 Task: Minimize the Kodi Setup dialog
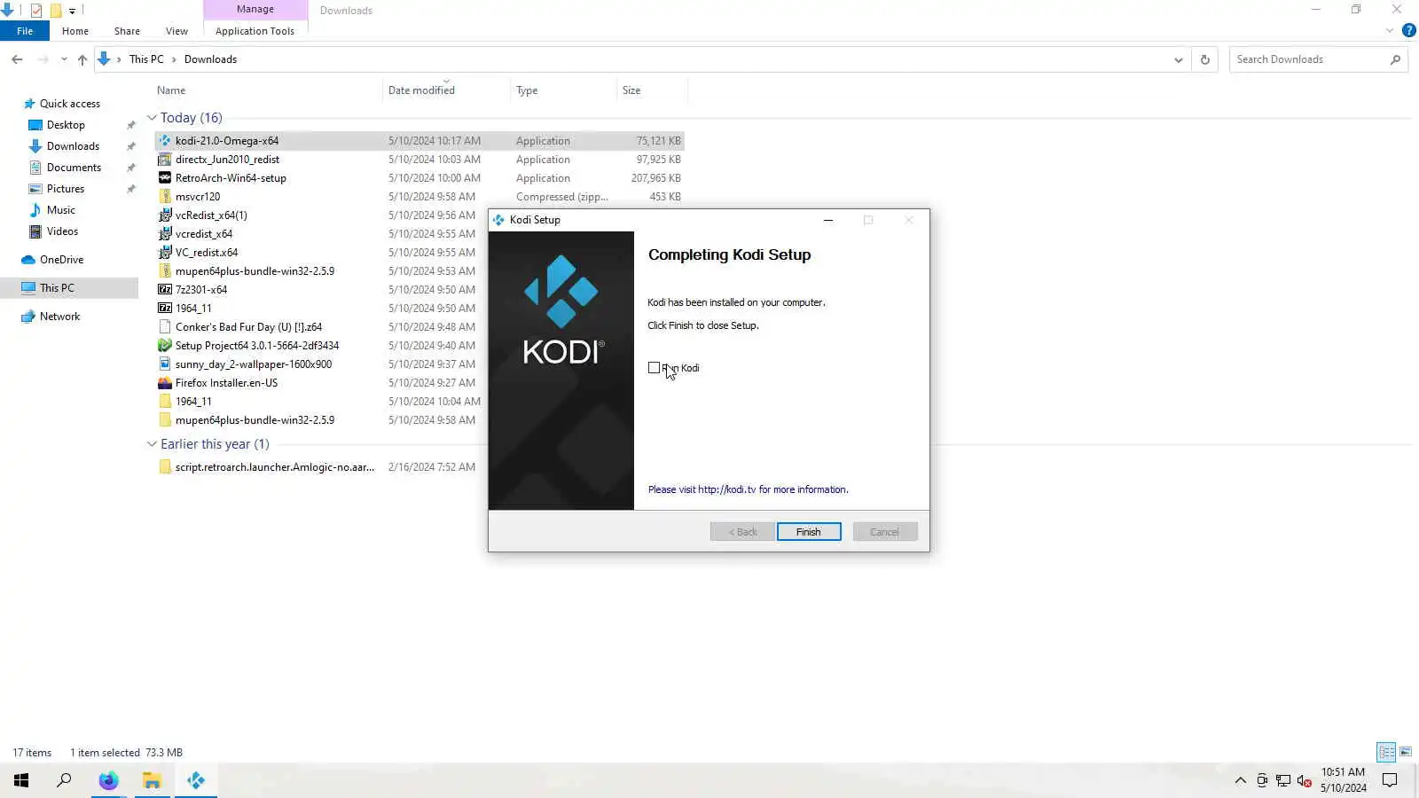[x=828, y=220]
